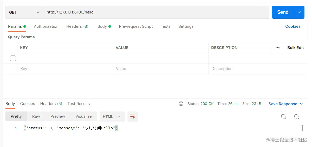Image resolution: width=312 pixels, height=147 pixels.
Task: Click the Query Params heading
Action: 21,37
